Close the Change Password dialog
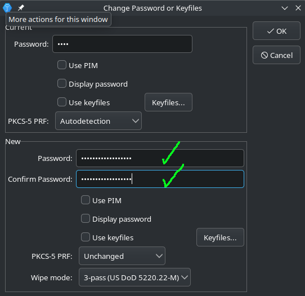This screenshot has height=296, width=305. pos(298,8)
